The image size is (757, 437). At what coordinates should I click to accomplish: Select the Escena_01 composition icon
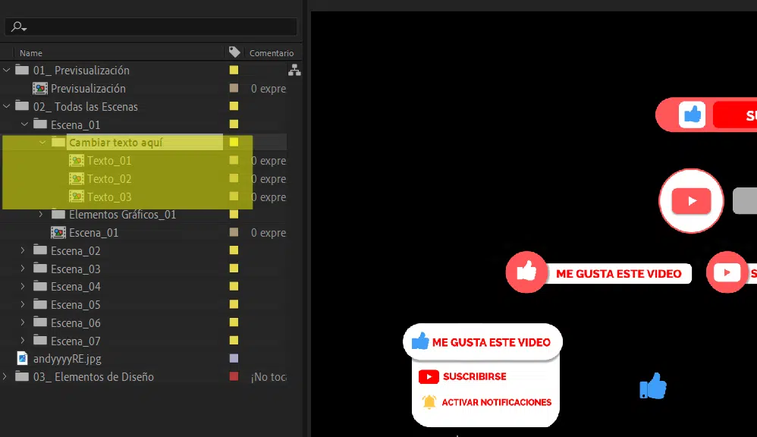pyautogui.click(x=58, y=233)
